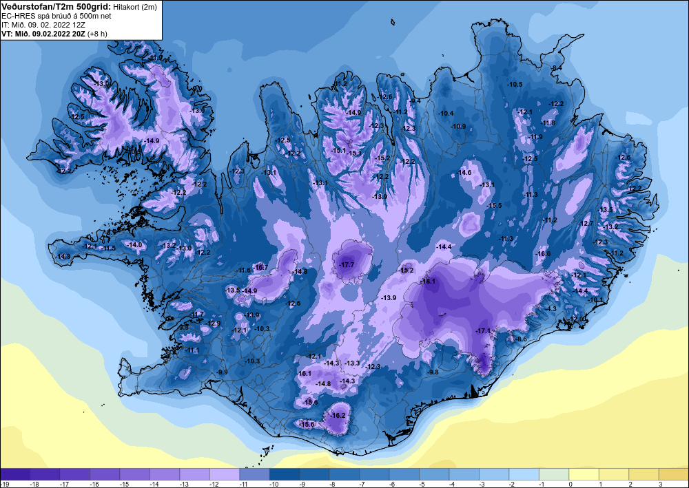This screenshot has height=488, width=689.
Task: Click the legend swatch between -16 and -15
Action: pyautogui.click(x=105, y=474)
